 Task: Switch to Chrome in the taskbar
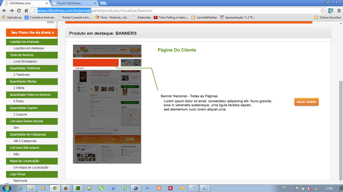(55, 188)
